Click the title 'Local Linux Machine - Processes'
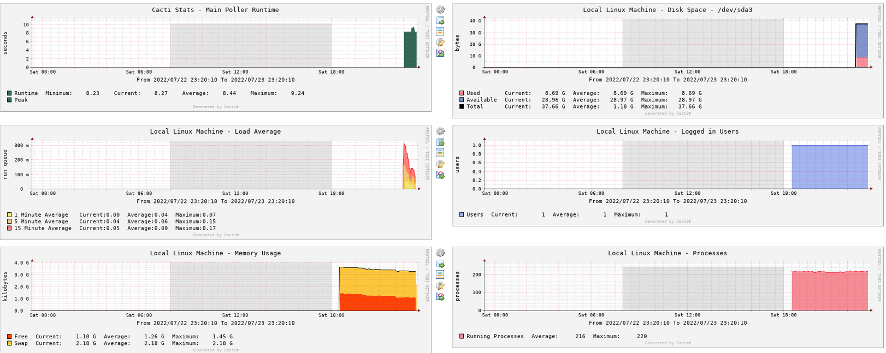Image resolution: width=886 pixels, height=353 pixels. [x=668, y=253]
